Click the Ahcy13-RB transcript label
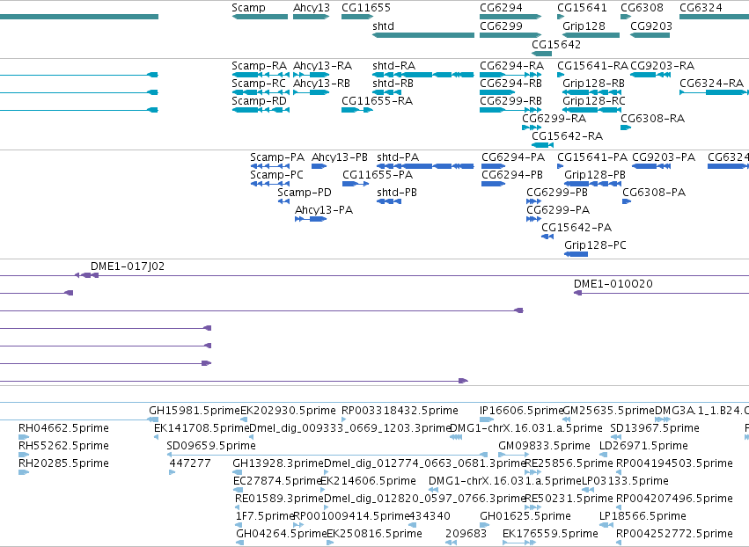Viewport: 749px width, 547px height. click(321, 84)
